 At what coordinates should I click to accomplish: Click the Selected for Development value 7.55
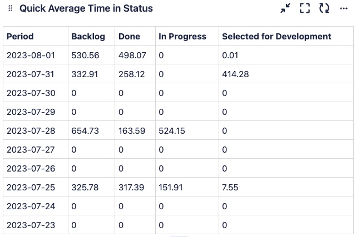pyautogui.click(x=230, y=188)
